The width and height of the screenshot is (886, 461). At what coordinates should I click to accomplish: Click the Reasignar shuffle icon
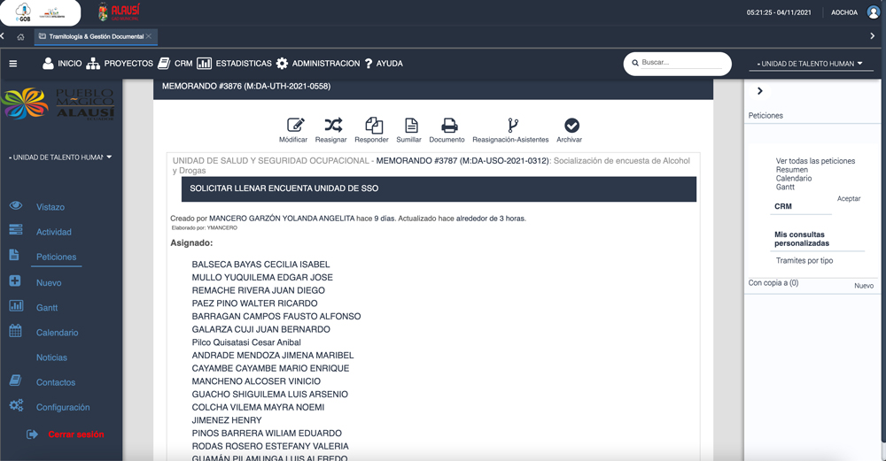332,126
